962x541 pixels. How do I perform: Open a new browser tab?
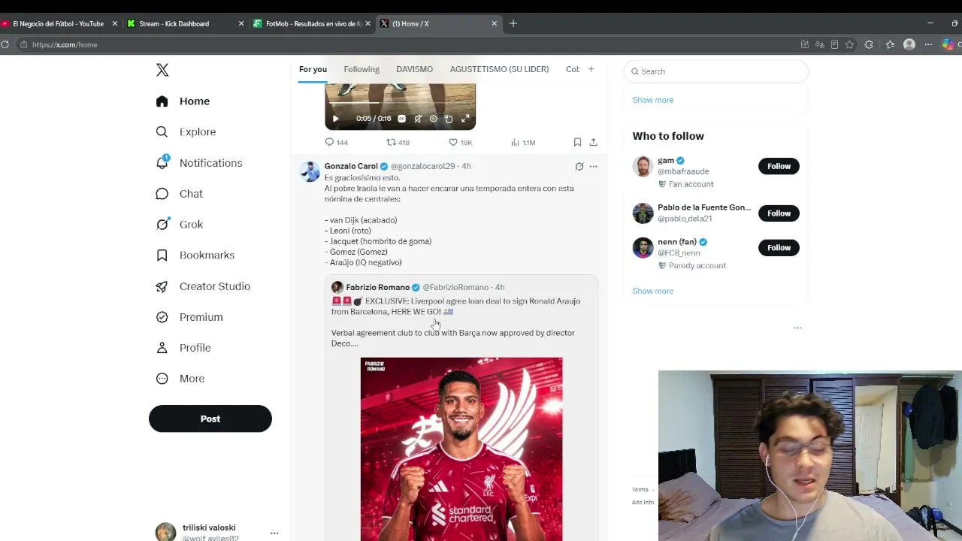pos(513,23)
